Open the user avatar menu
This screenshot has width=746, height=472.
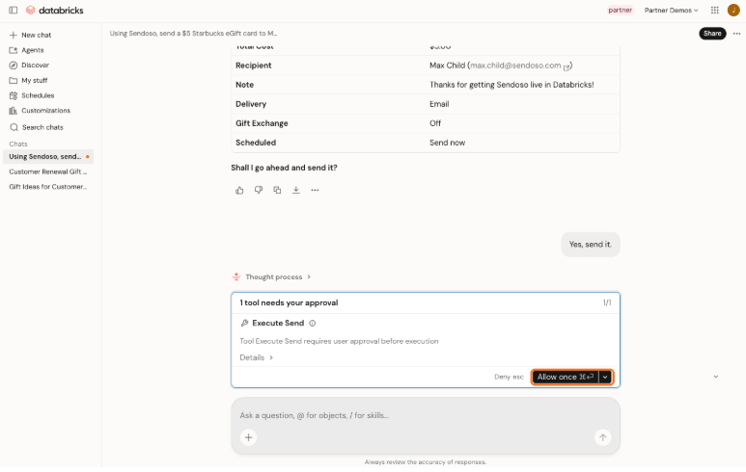pyautogui.click(x=733, y=10)
